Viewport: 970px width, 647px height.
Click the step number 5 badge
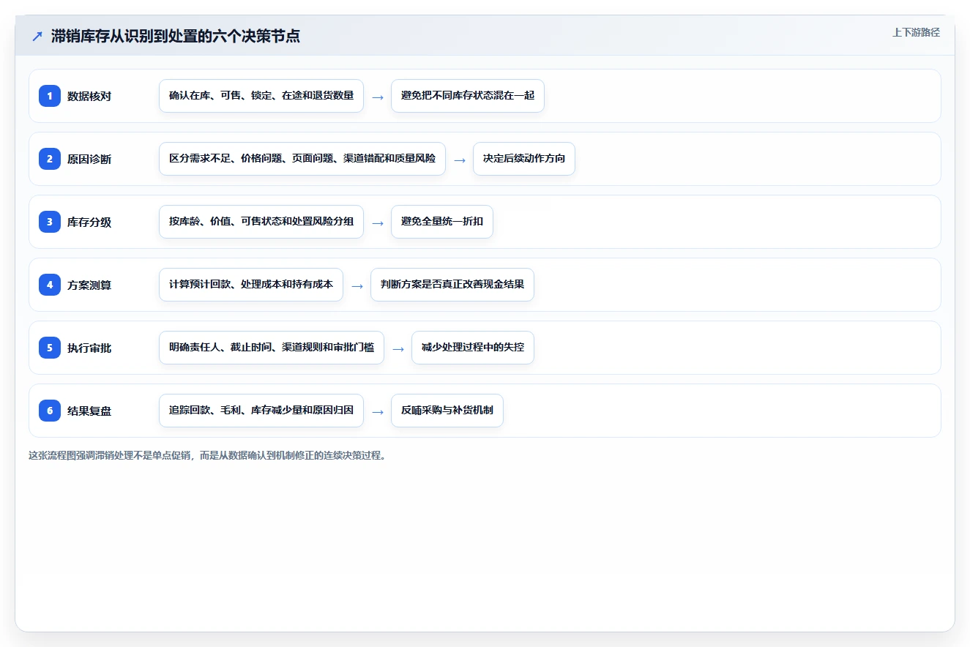(x=50, y=348)
